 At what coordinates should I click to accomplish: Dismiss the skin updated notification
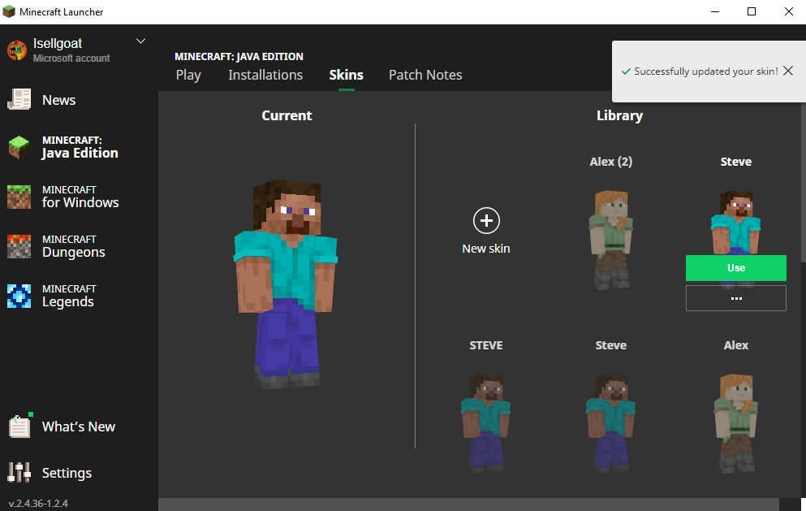coord(788,71)
